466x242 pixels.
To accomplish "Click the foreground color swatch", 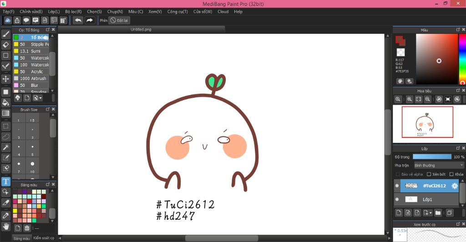I will pos(399,39).
